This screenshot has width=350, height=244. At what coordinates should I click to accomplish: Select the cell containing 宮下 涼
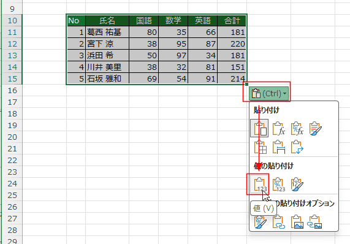coord(107,44)
